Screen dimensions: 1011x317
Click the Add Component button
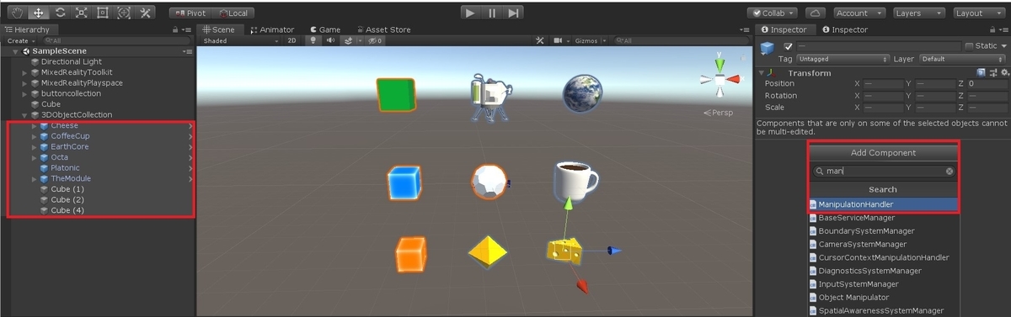883,153
